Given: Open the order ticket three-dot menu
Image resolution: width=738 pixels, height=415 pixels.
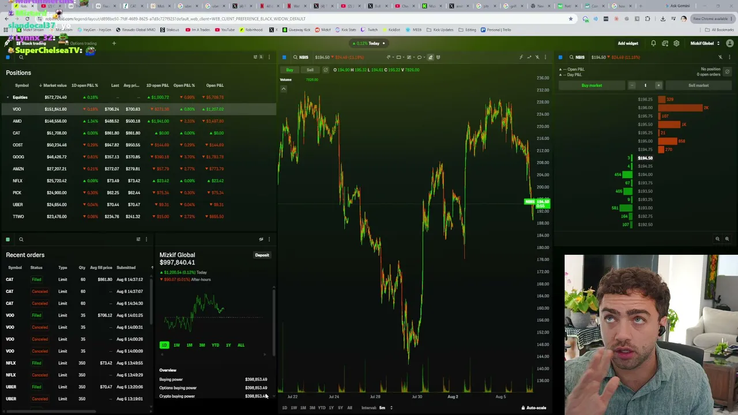Looking at the screenshot, I should coord(729,57).
